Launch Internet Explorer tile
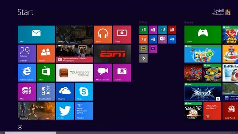This screenshot has height=134, width=238. point(27,73)
